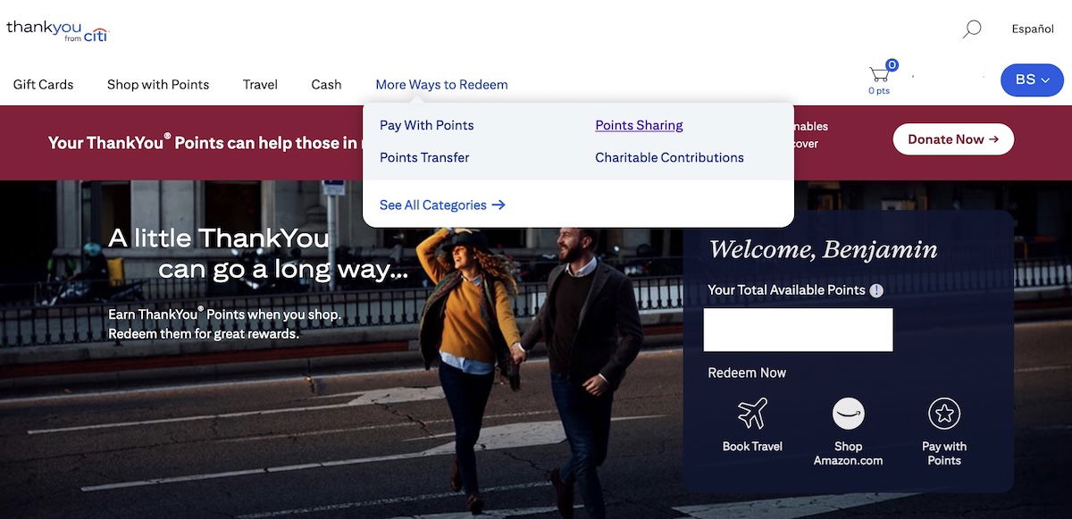
Task: Select Points Transfer option
Action: (424, 157)
